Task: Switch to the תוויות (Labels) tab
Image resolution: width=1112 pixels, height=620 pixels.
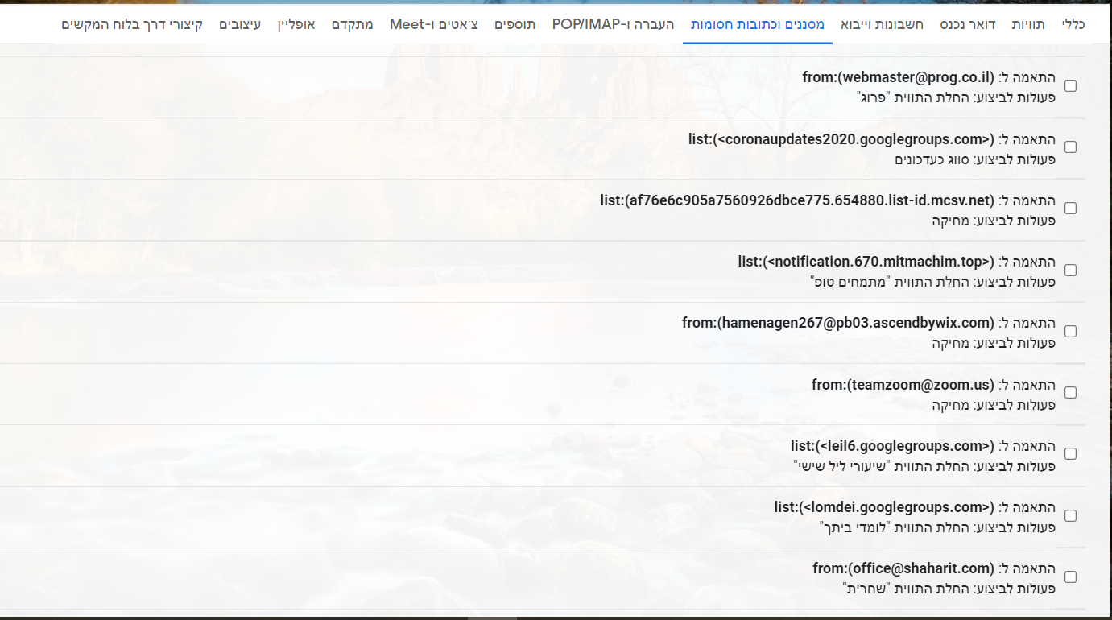Action: 1027,24
